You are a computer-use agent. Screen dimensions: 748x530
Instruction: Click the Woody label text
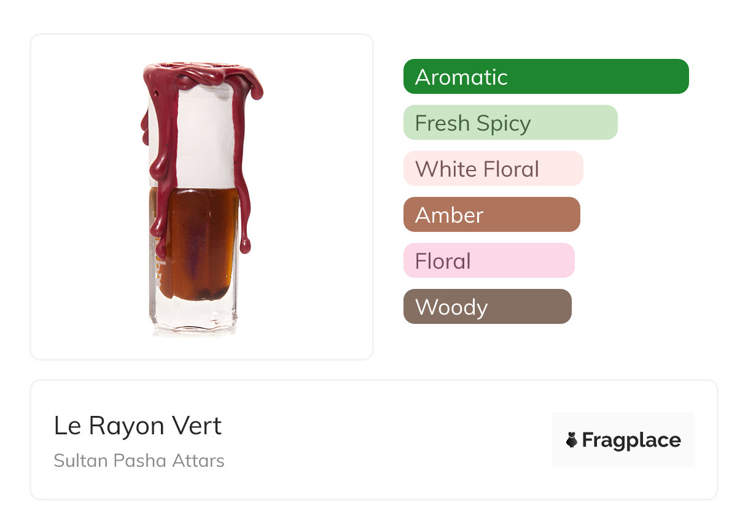[451, 307]
